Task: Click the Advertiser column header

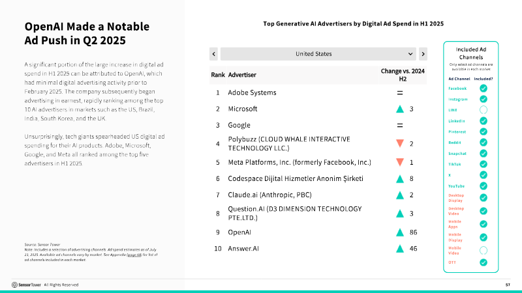Action: 242,75
